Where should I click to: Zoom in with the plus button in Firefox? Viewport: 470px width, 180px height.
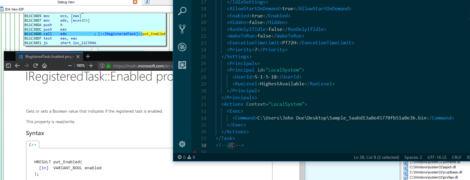click(x=91, y=66)
